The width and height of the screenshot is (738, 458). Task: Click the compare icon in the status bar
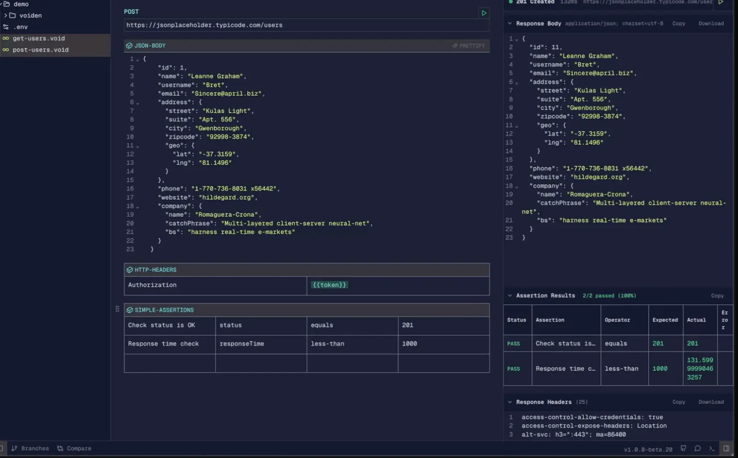point(60,448)
